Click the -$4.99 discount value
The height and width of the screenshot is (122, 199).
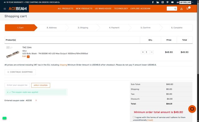click(169, 99)
